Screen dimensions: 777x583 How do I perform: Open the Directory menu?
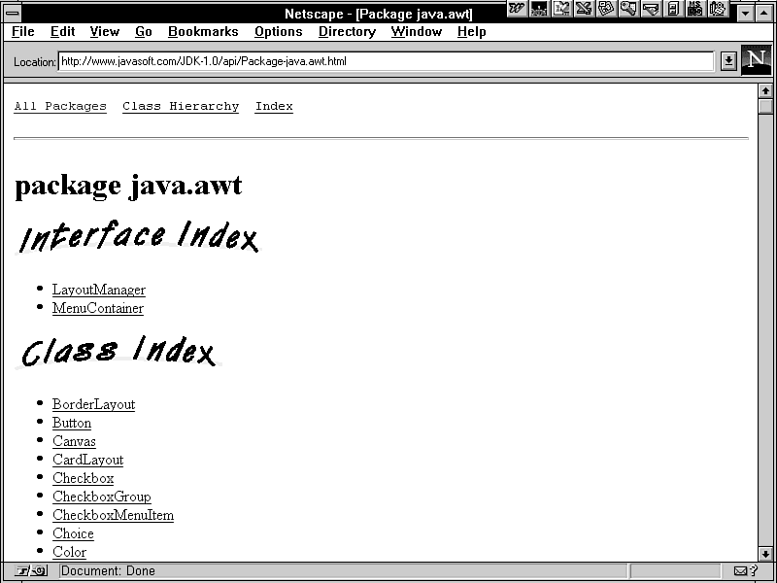[347, 32]
